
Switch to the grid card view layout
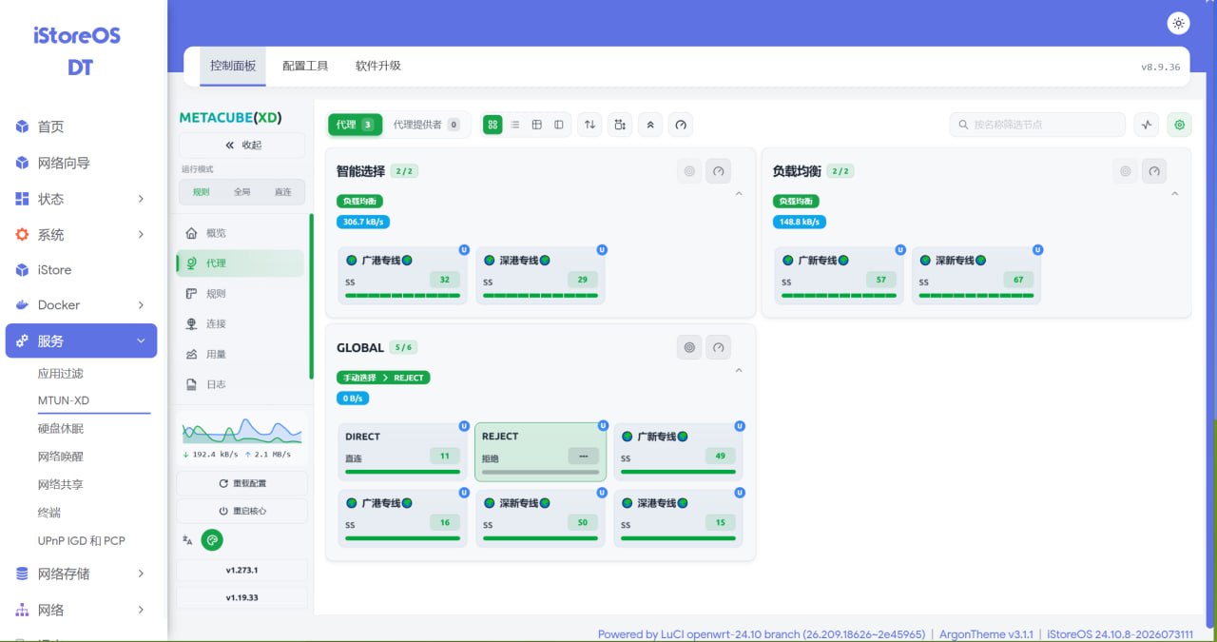click(493, 125)
